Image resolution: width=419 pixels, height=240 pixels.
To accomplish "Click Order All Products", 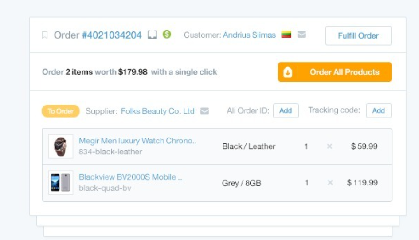I will click(344, 72).
